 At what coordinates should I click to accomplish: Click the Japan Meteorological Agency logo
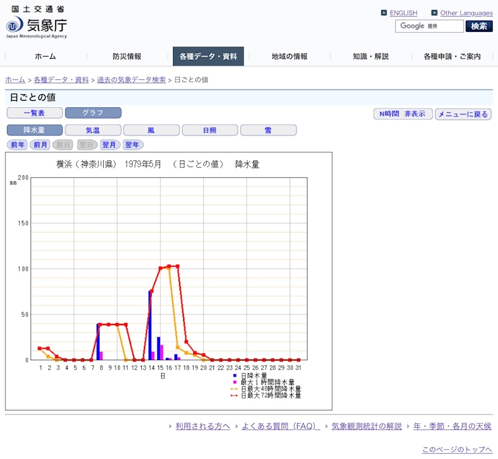[x=37, y=23]
